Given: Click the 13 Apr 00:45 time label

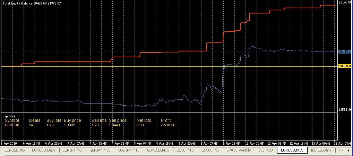Looking at the screenshot, I should 321,143.
